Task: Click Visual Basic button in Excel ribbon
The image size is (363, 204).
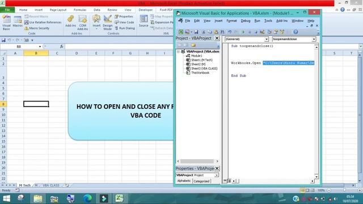Action: click(6, 23)
